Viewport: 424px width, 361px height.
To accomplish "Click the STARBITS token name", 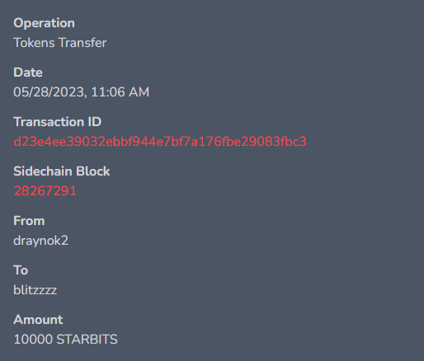I will [x=87, y=340].
